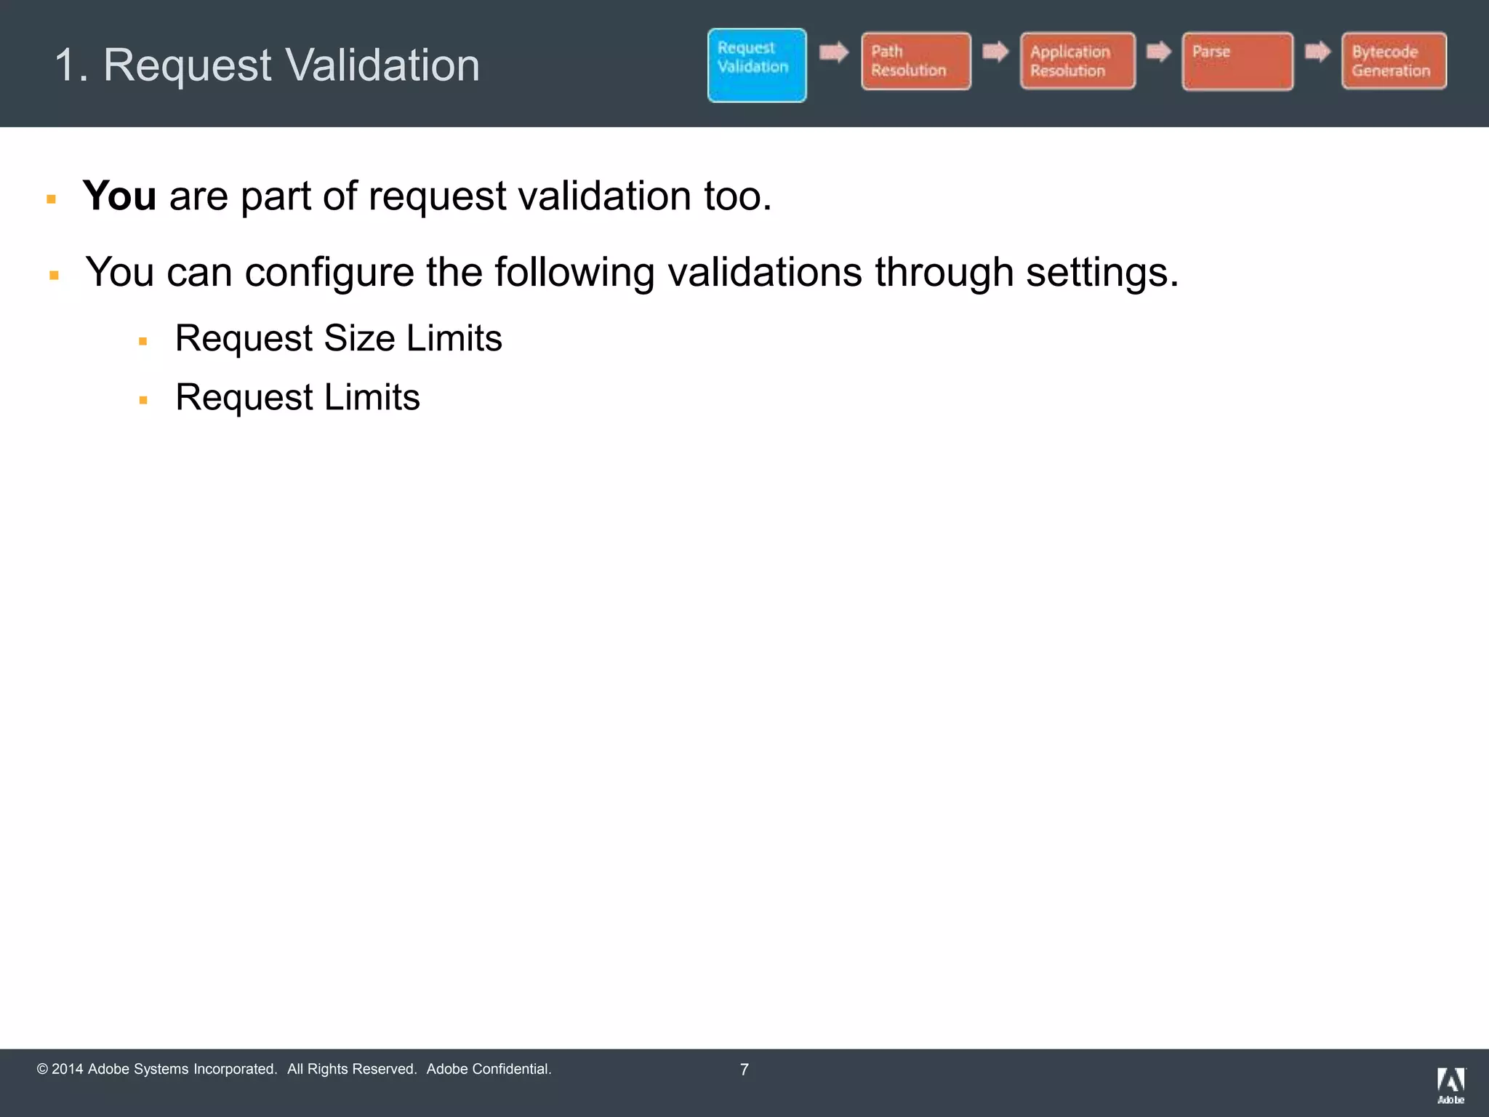Select the Bytecode Generation step box
Viewport: 1489px width, 1117px height.
[1394, 61]
